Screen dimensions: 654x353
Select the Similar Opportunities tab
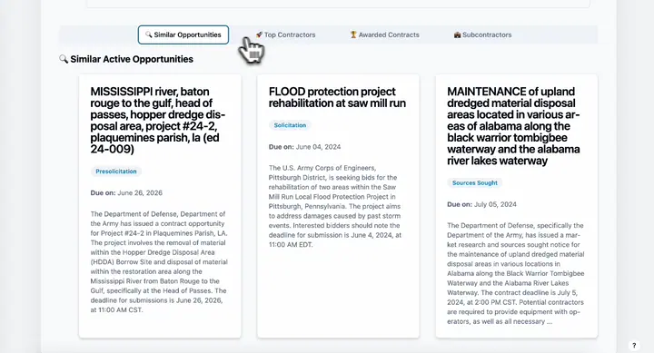(x=183, y=34)
